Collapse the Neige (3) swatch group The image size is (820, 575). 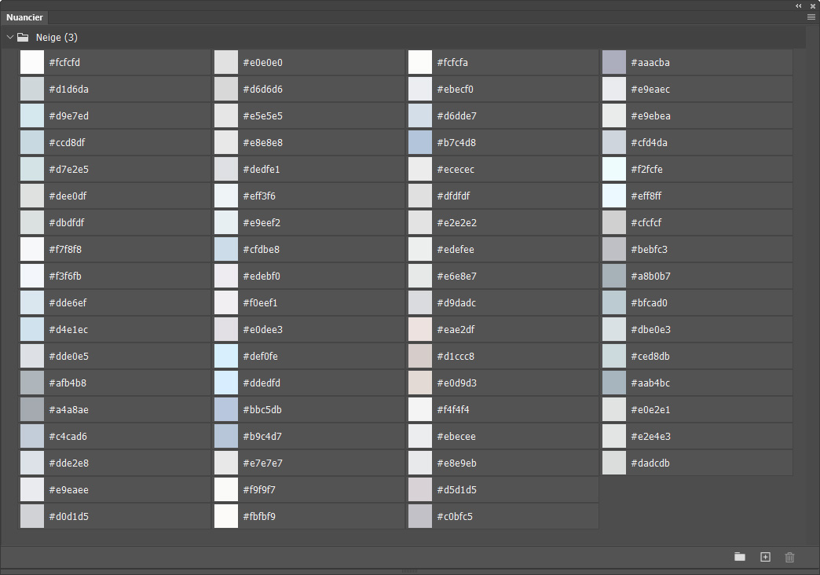point(10,37)
